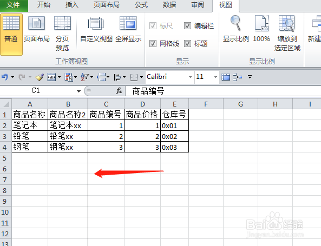Click the indent/align toolbar icon

(x=117, y=77)
